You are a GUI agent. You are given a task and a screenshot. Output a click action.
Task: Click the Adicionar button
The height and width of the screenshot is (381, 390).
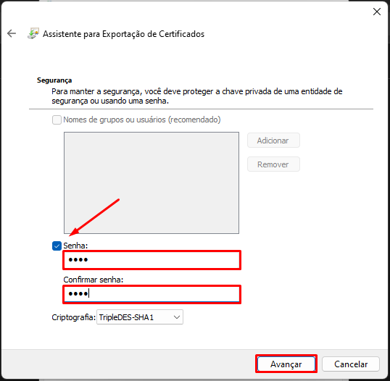point(273,141)
